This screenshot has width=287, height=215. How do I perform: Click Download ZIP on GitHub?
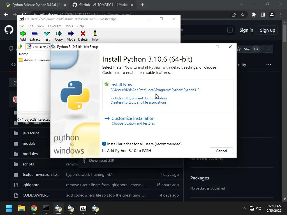[x=101, y=160]
